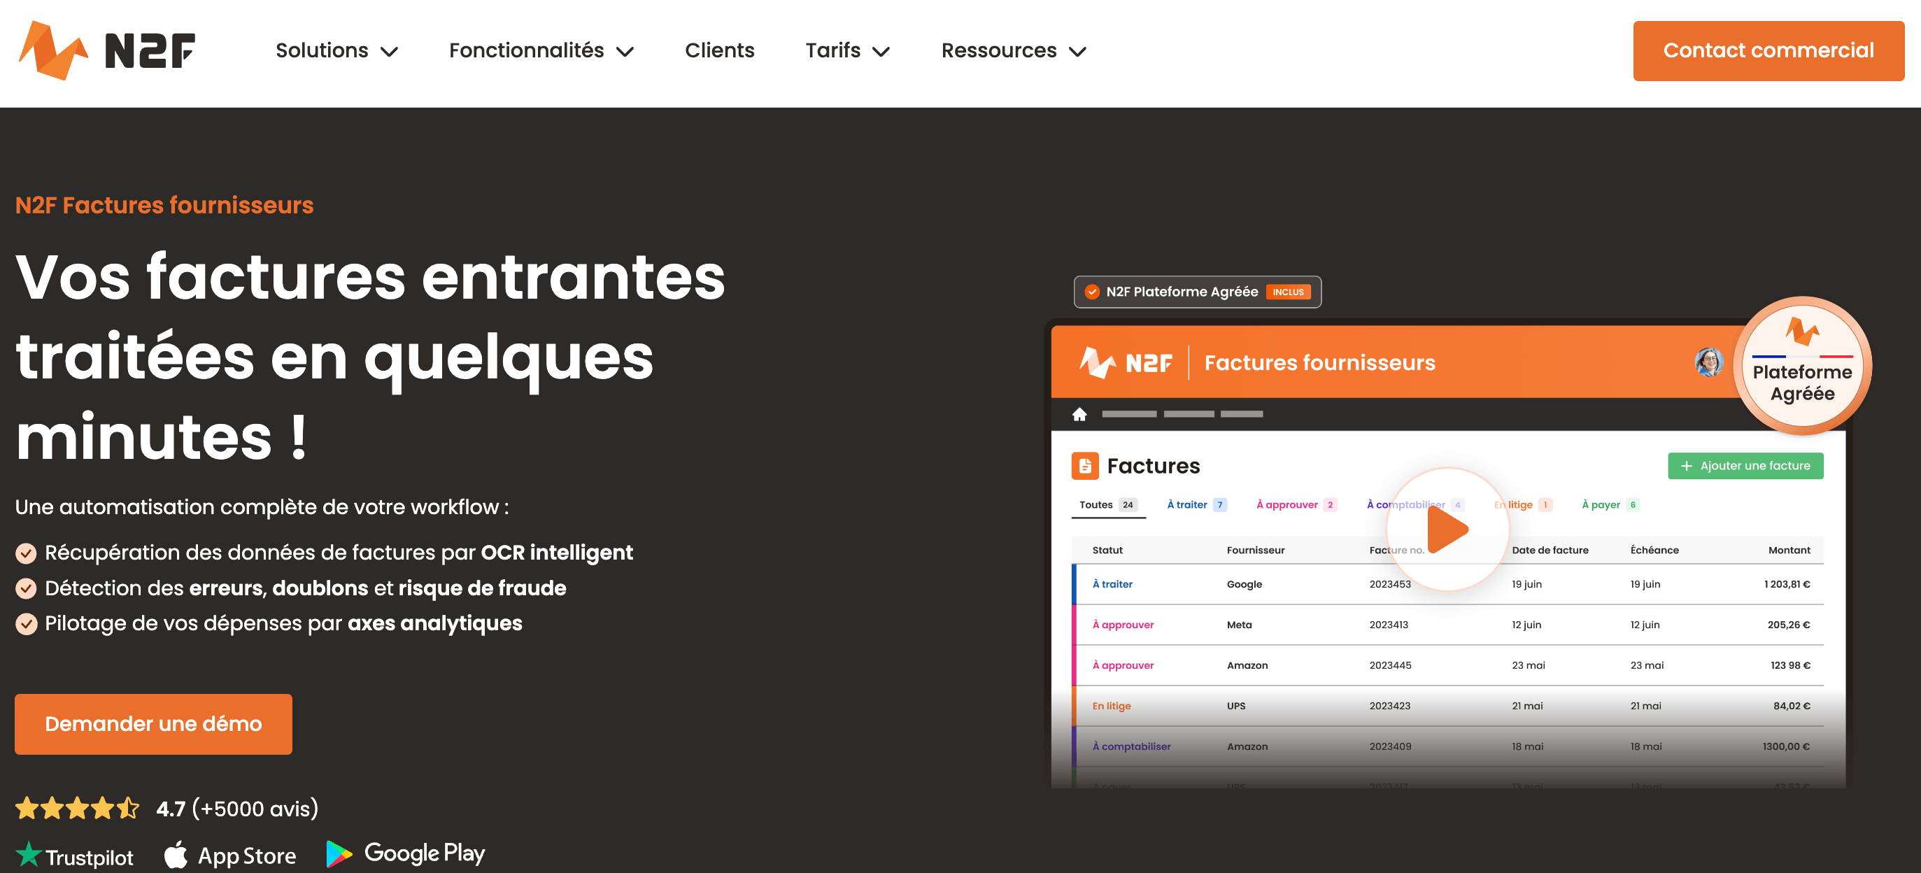Click invoice number 2023409
The height and width of the screenshot is (873, 1921).
coord(1390,746)
